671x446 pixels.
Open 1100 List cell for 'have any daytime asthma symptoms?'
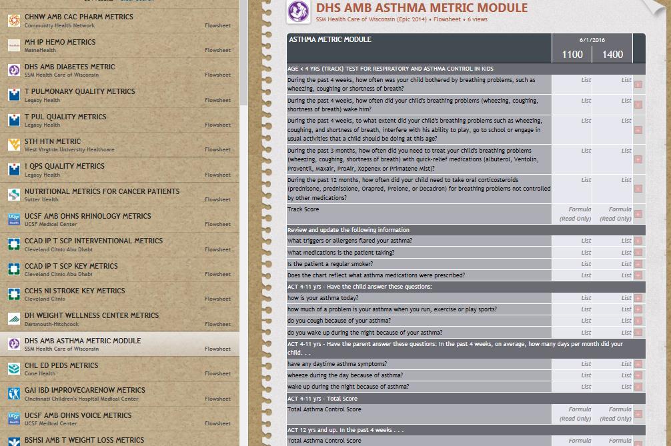point(572,364)
